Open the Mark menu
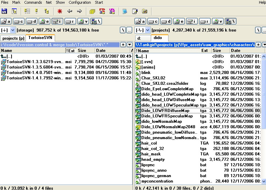The image size is (266, 190). pyautogui.click(x=16, y=2)
